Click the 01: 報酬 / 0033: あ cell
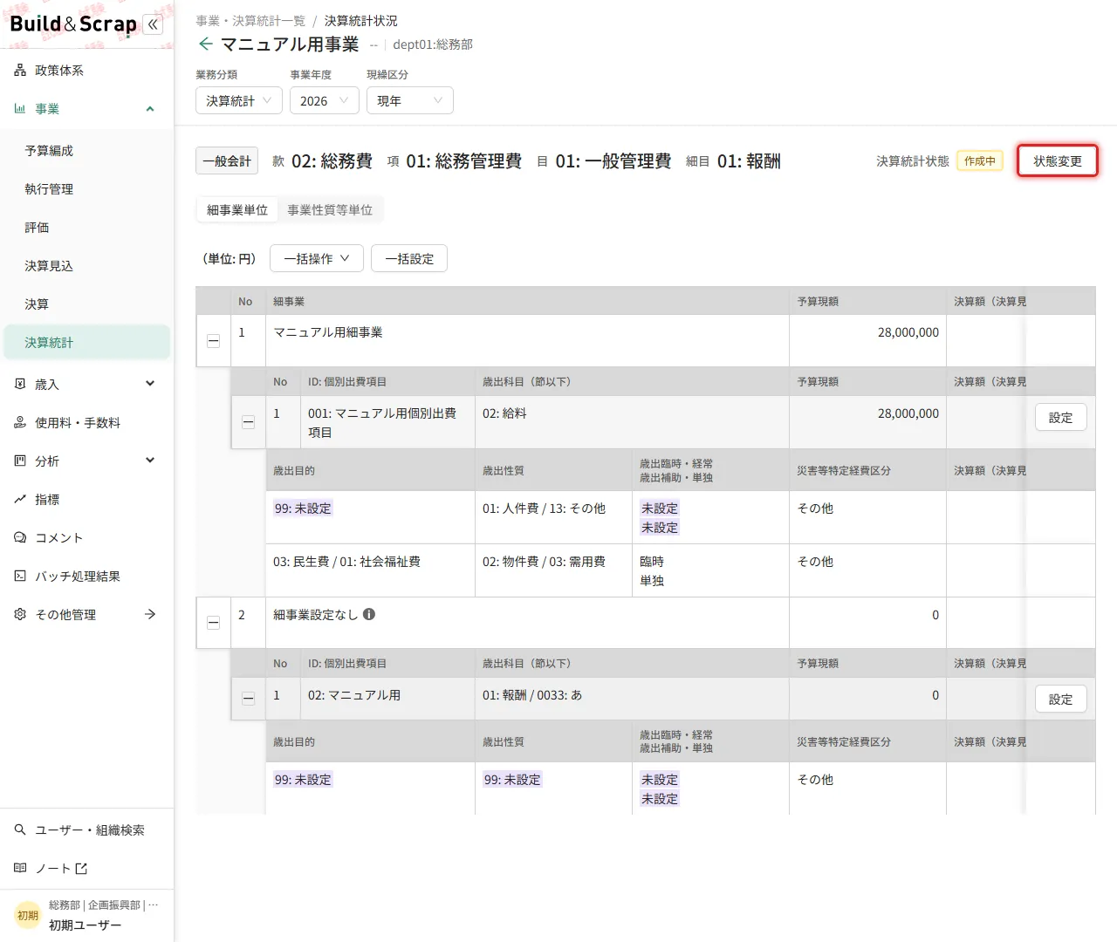The width and height of the screenshot is (1117, 942). click(x=632, y=700)
